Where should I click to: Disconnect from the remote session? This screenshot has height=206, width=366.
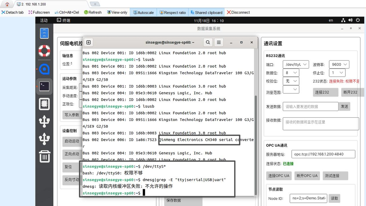pyautogui.click(x=238, y=12)
